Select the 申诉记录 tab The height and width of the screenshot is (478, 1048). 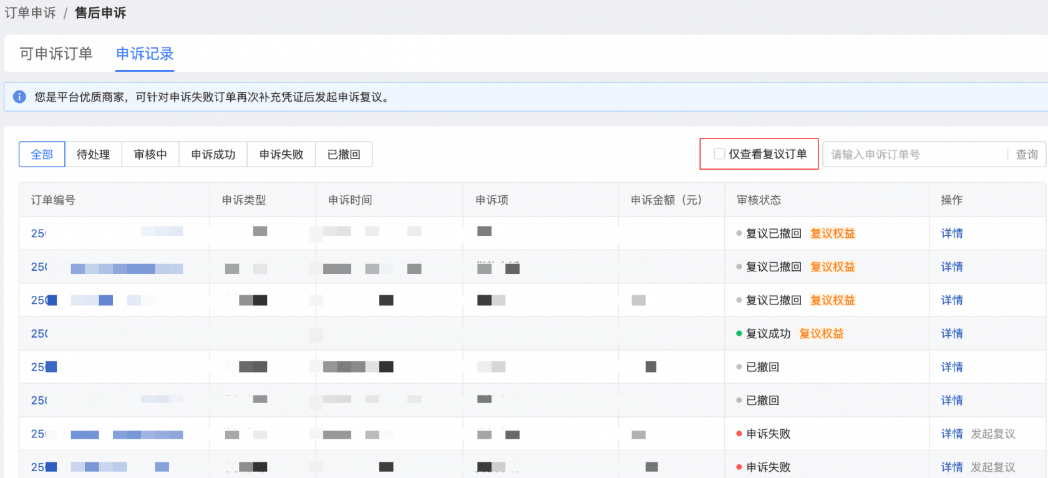[145, 54]
